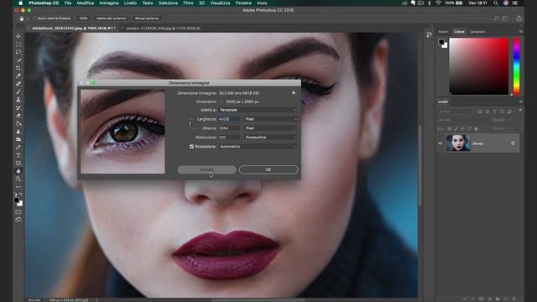
Task: Click the Larghezza value field
Action: 229,119
